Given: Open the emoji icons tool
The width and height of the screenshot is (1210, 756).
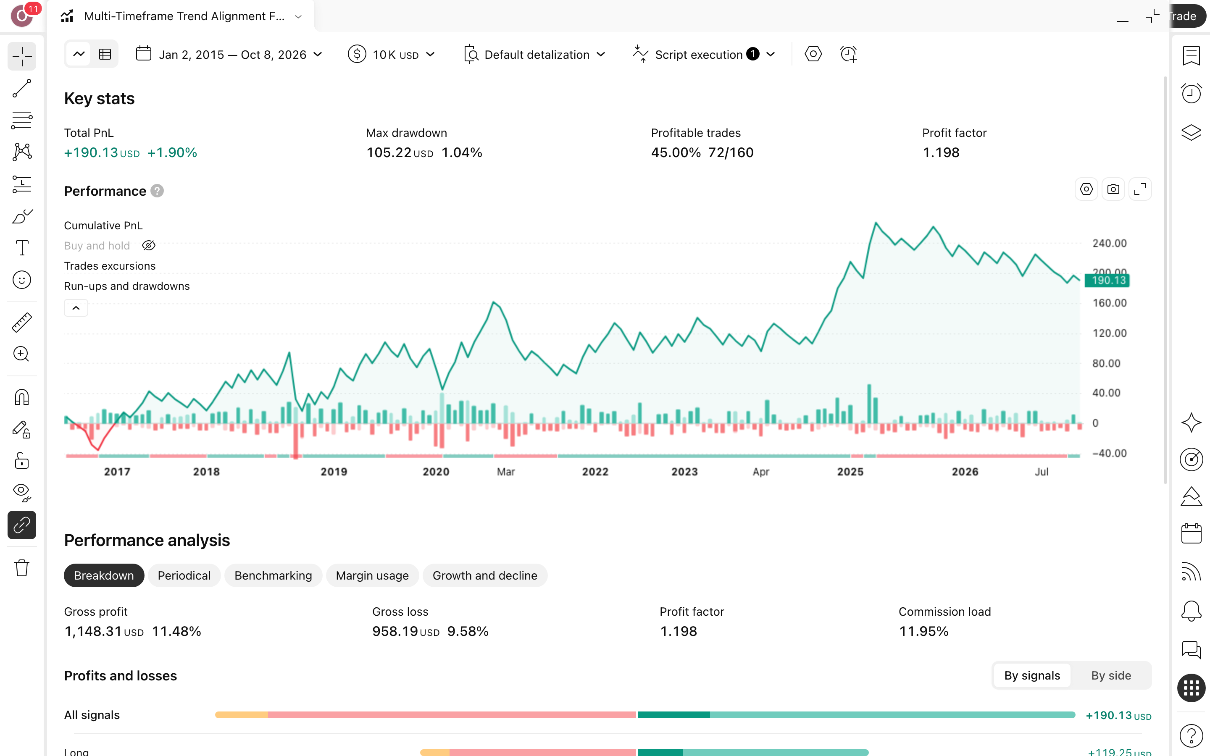Looking at the screenshot, I should (22, 280).
